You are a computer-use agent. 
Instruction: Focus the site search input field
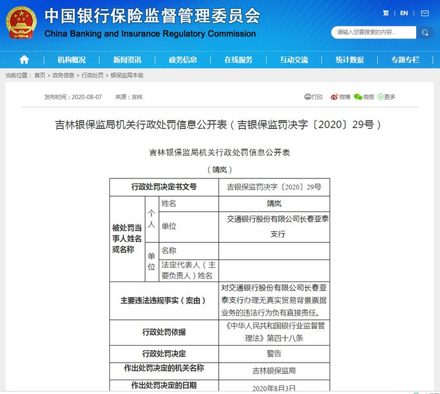[x=373, y=33]
